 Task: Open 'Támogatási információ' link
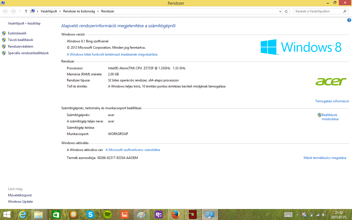click(332, 101)
